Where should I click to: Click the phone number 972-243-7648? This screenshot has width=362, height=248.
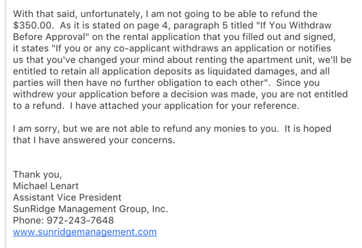tap(81, 220)
